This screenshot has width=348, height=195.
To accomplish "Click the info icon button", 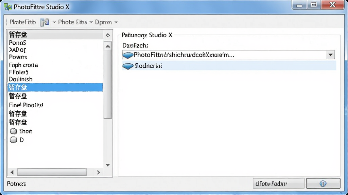I will coord(323,183).
